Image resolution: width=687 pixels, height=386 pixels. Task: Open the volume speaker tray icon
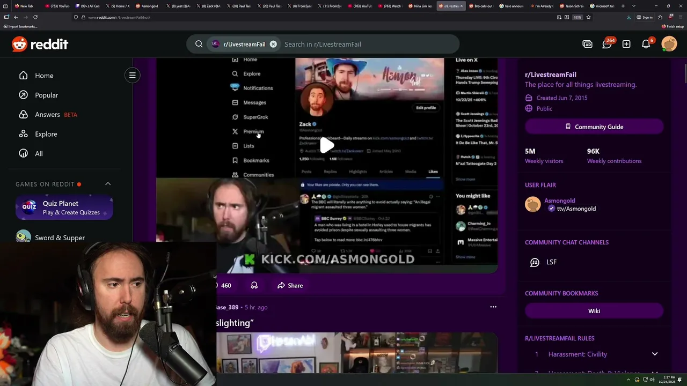click(652, 380)
